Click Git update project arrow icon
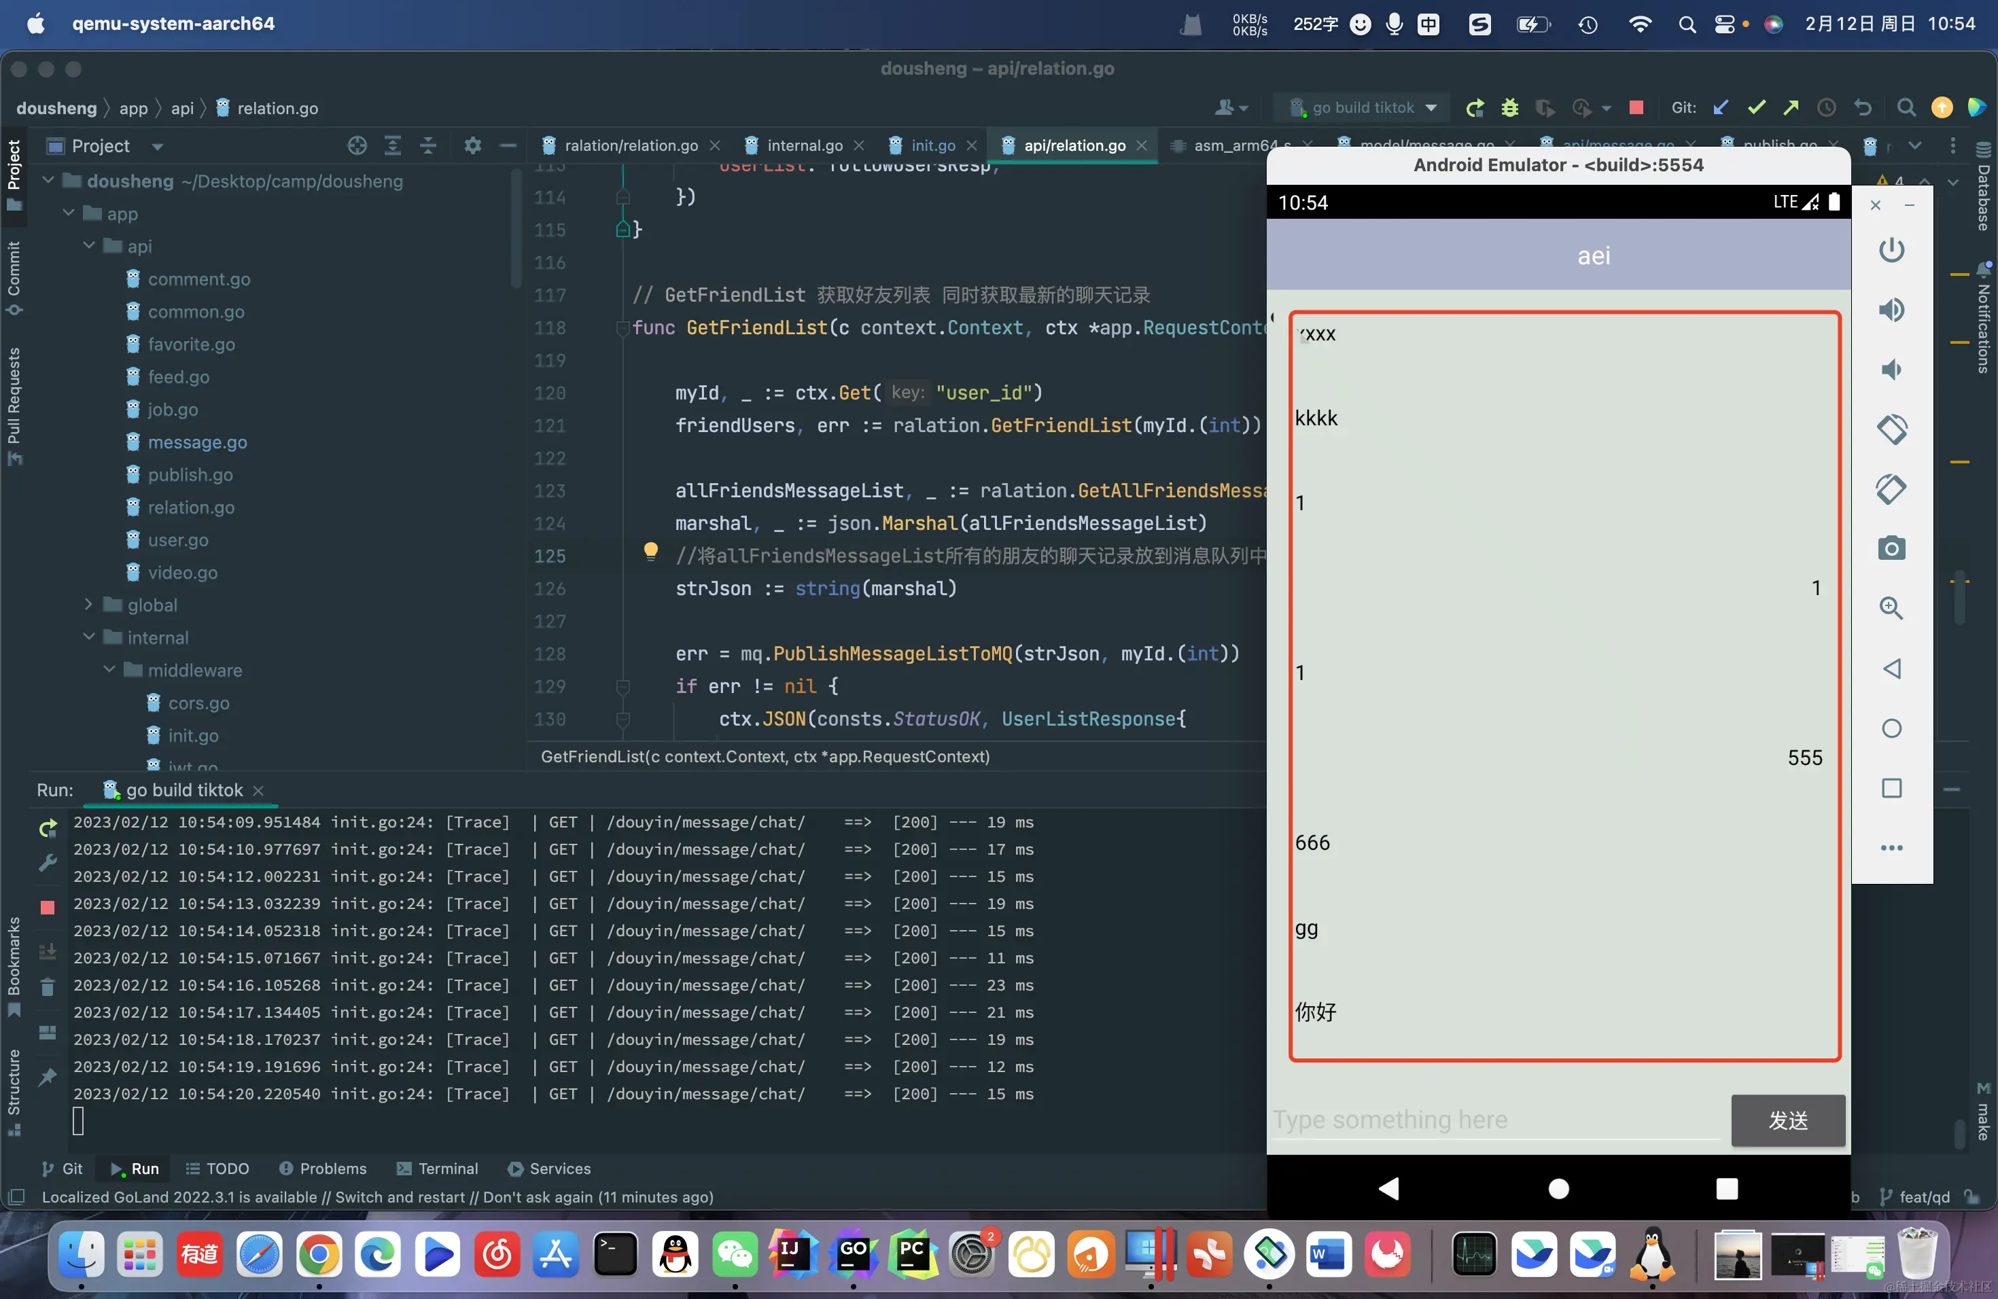The width and height of the screenshot is (1998, 1299). pyautogui.click(x=1721, y=107)
